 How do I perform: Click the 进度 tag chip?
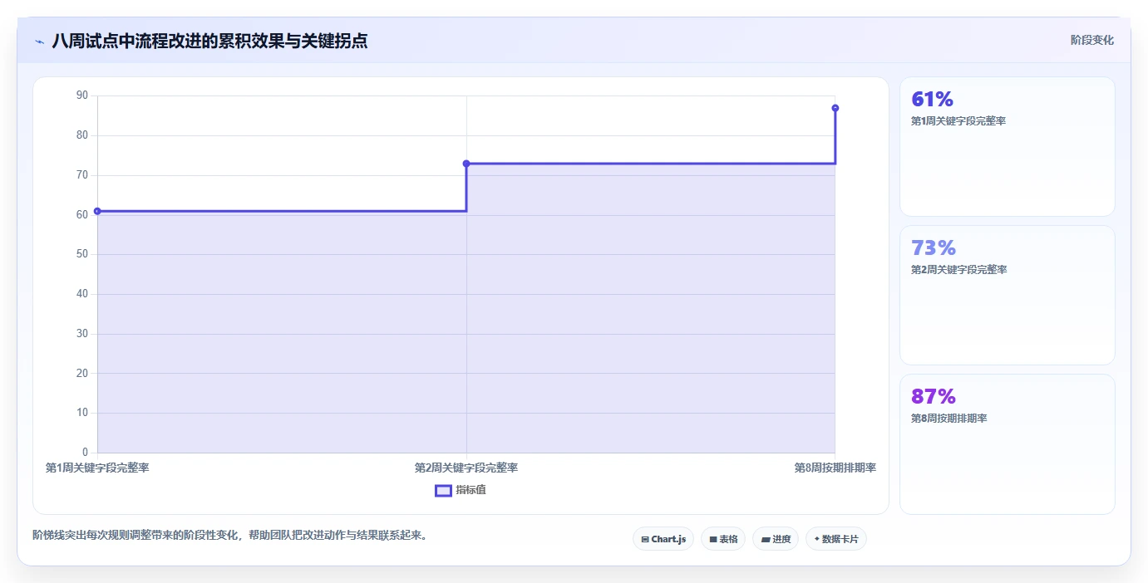[x=776, y=539]
